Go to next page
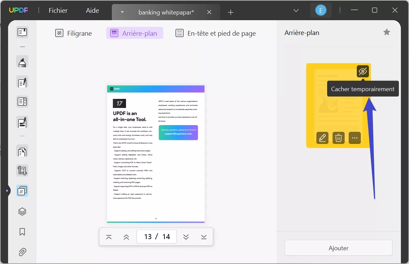The height and width of the screenshot is (264, 409). point(186,237)
